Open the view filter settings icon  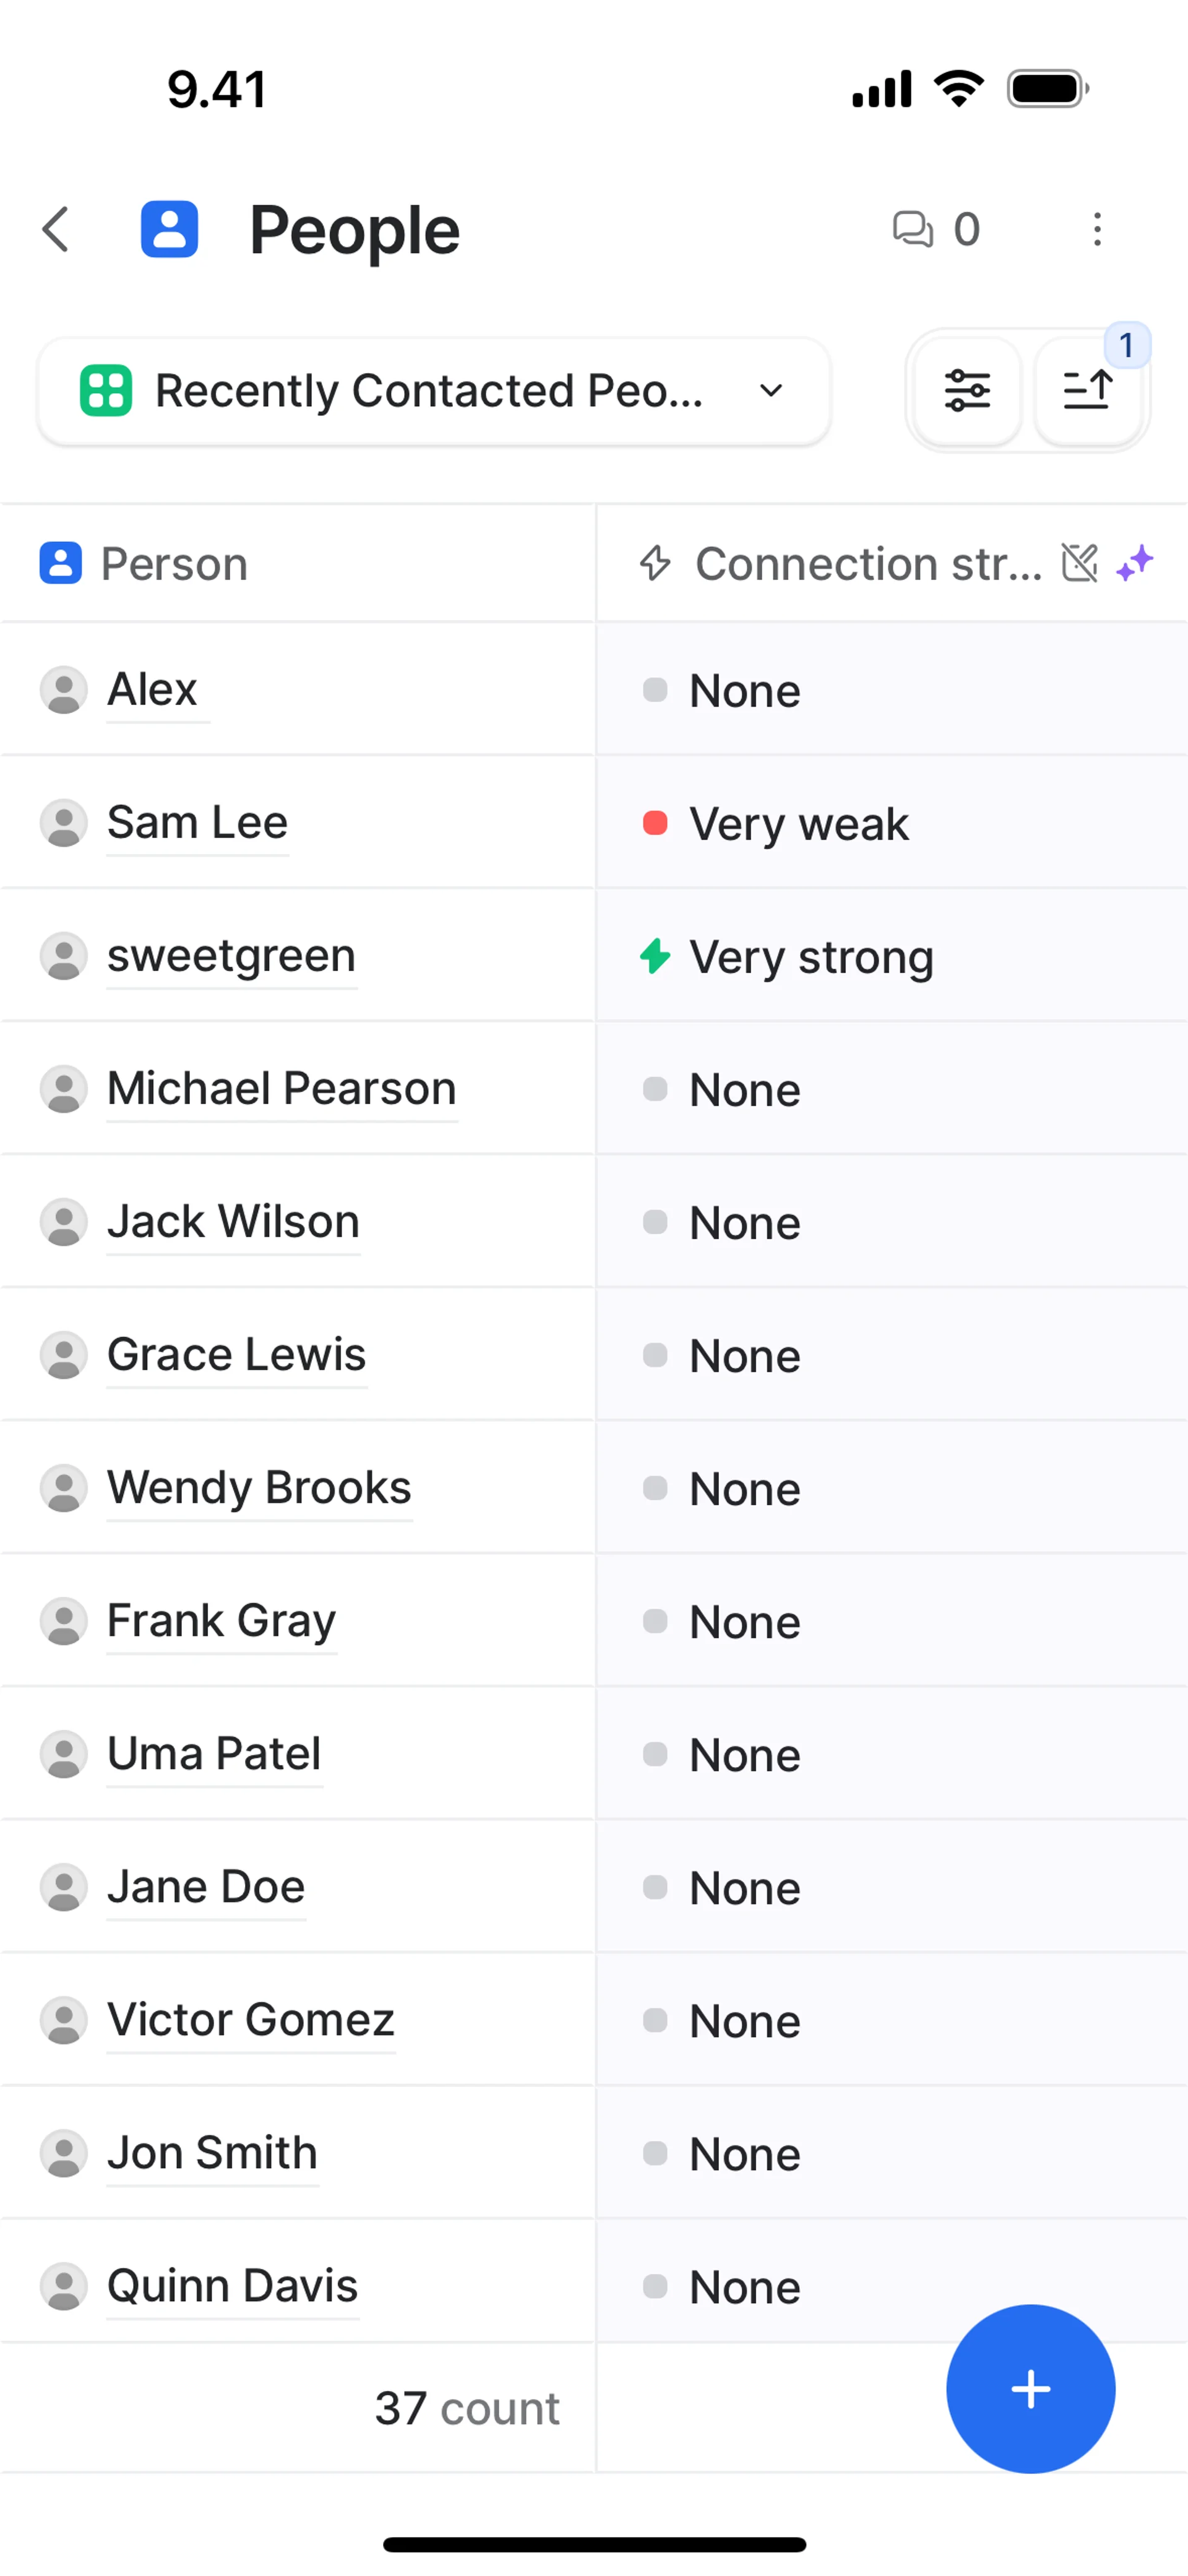967,391
